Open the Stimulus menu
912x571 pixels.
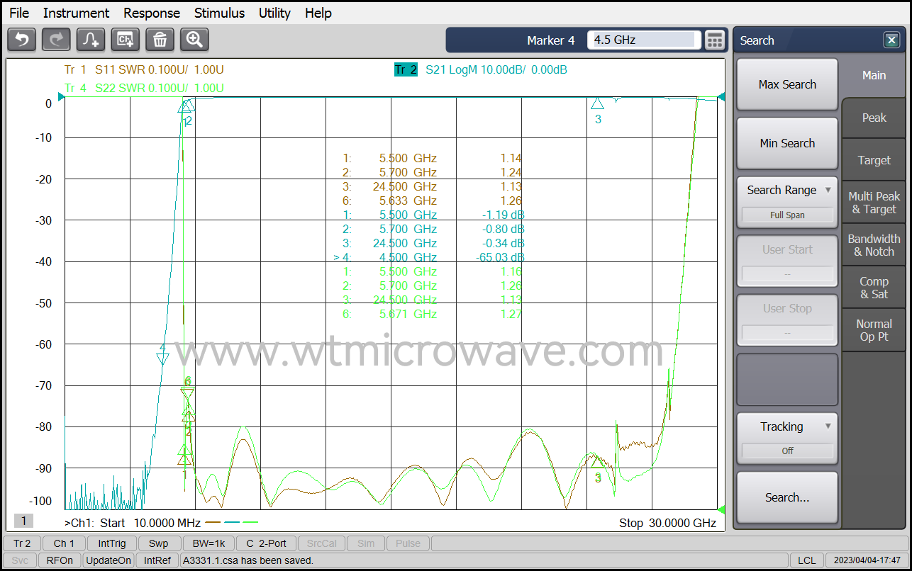219,13
